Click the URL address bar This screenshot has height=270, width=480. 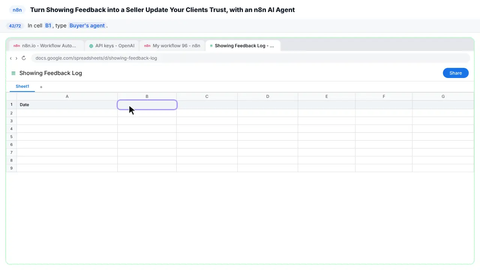point(250,58)
